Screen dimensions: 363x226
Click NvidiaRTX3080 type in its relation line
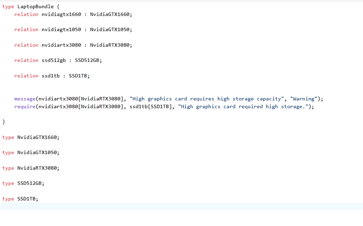110,45
